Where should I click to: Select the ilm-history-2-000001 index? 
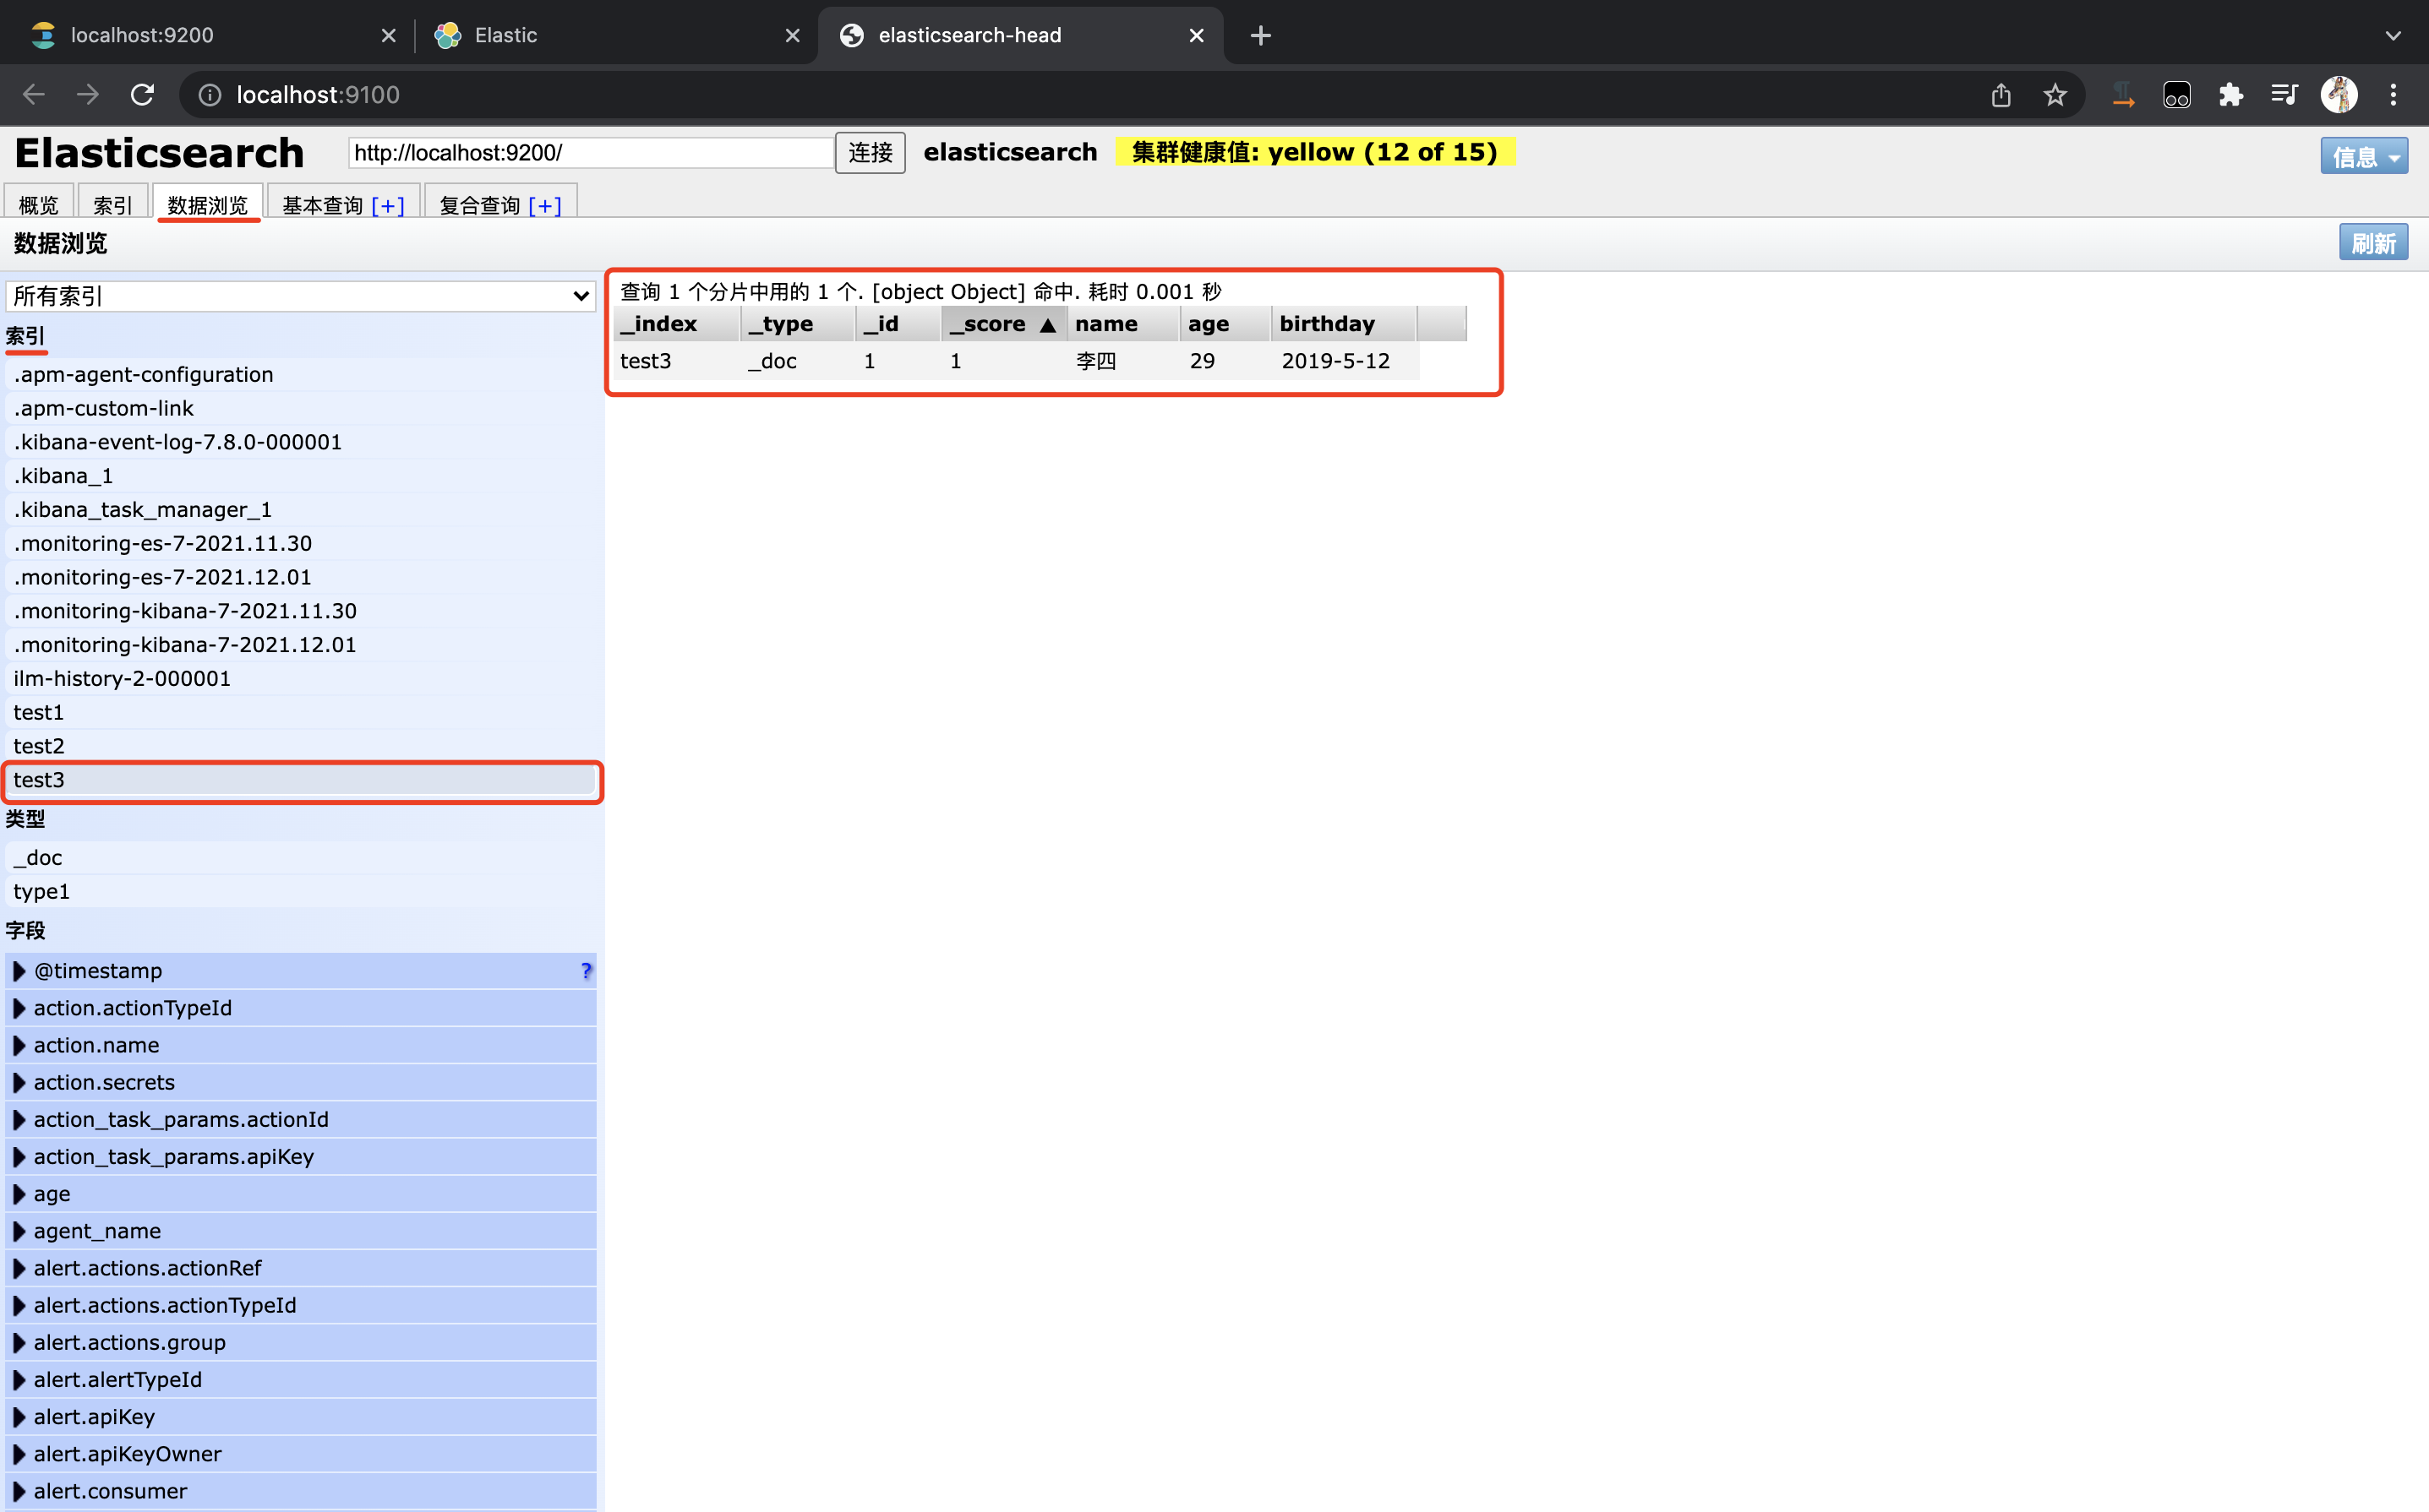pos(300,678)
